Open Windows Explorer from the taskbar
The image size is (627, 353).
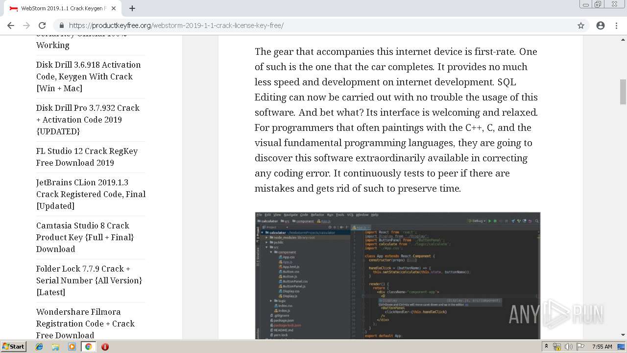pos(55,347)
